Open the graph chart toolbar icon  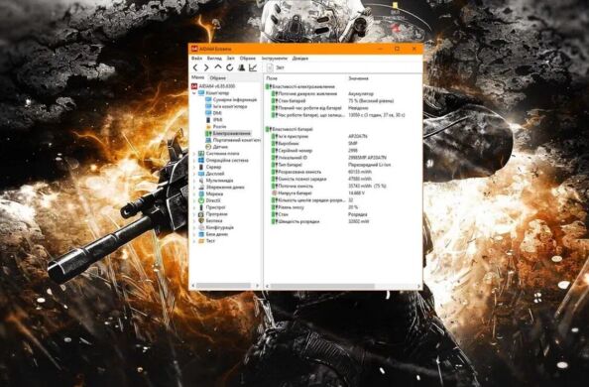(x=253, y=67)
